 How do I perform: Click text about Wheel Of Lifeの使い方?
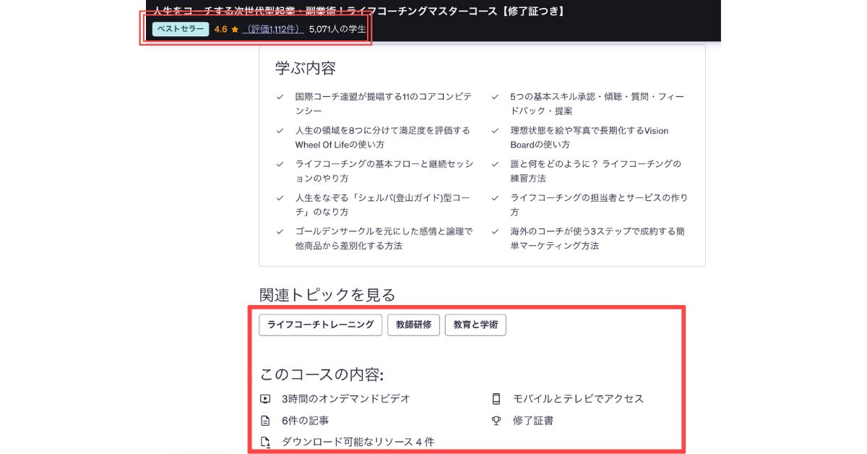pos(382,137)
